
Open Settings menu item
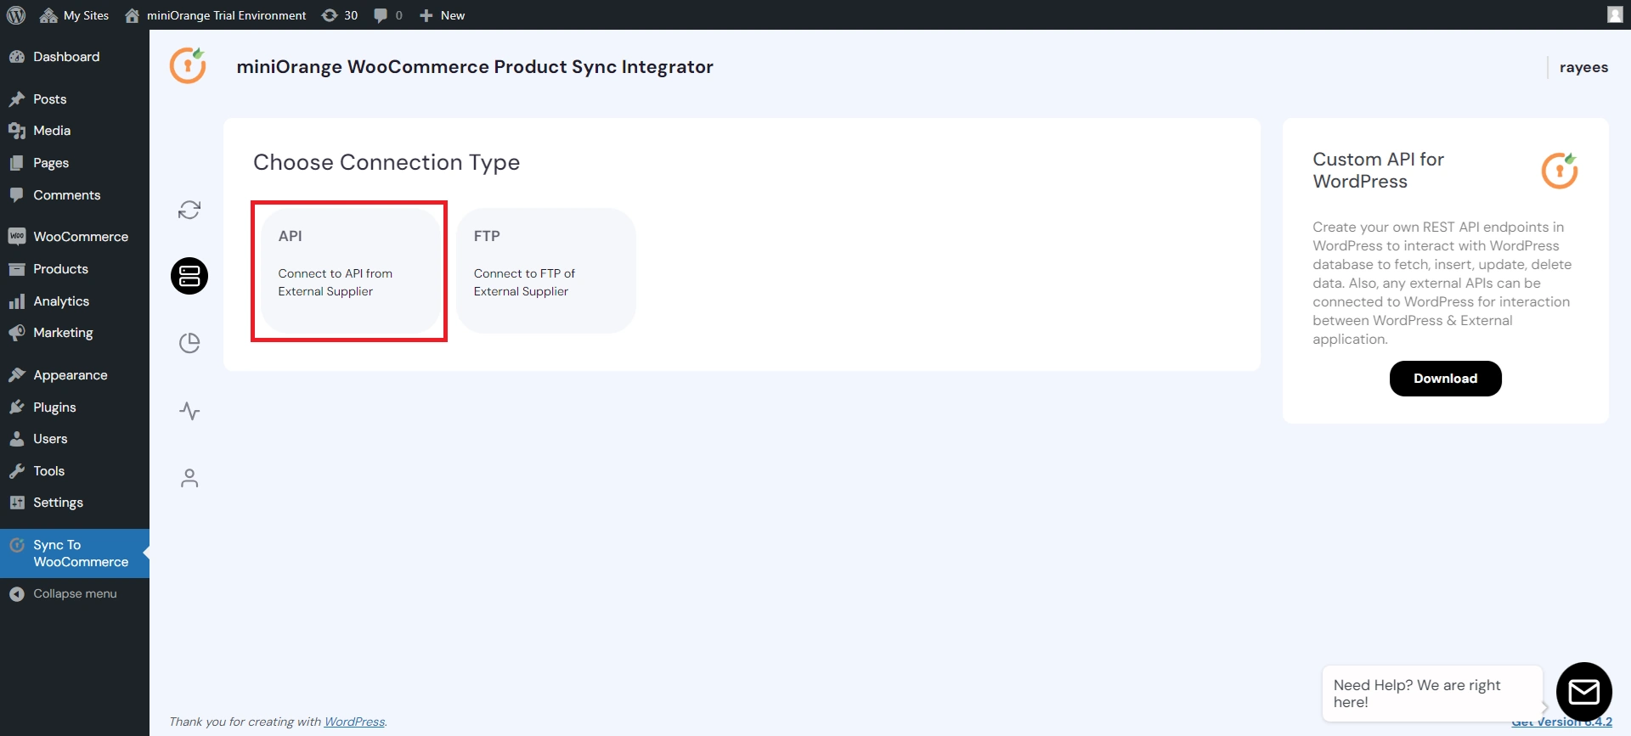tap(75, 503)
